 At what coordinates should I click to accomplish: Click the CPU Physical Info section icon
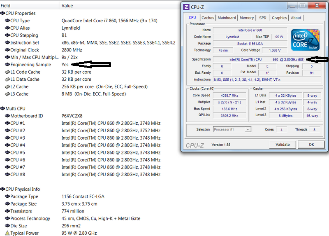(x=2, y=189)
